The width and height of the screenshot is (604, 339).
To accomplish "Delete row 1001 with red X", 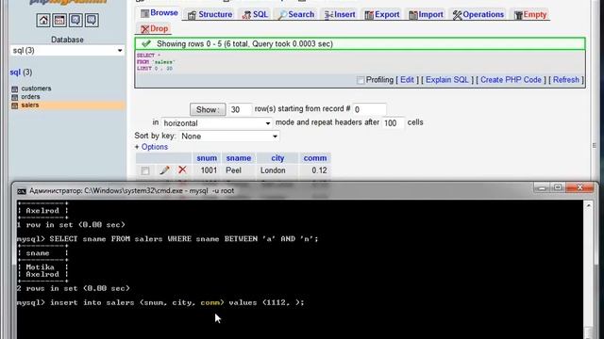I will 182,169.
